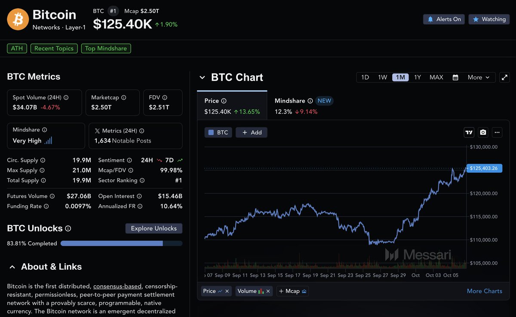
Task: Click the info icon next to Sector Ranking
Action: tap(142, 180)
